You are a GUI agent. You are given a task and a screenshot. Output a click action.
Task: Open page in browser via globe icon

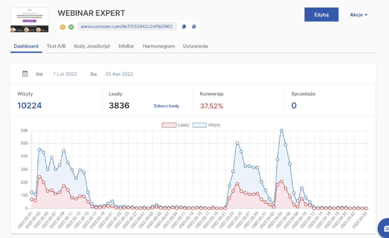(x=194, y=27)
